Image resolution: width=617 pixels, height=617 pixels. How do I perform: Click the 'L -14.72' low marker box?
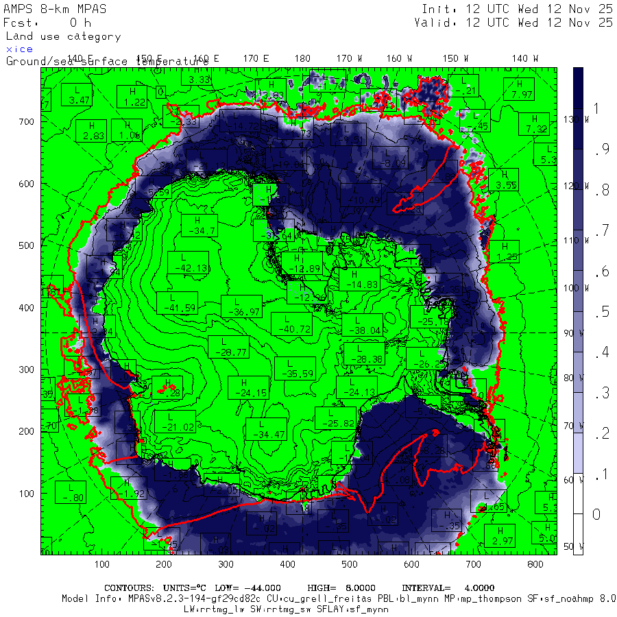[240, 121]
